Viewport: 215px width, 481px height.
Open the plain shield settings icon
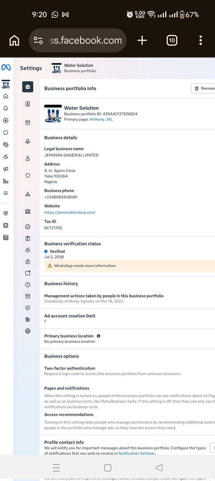pos(28,175)
